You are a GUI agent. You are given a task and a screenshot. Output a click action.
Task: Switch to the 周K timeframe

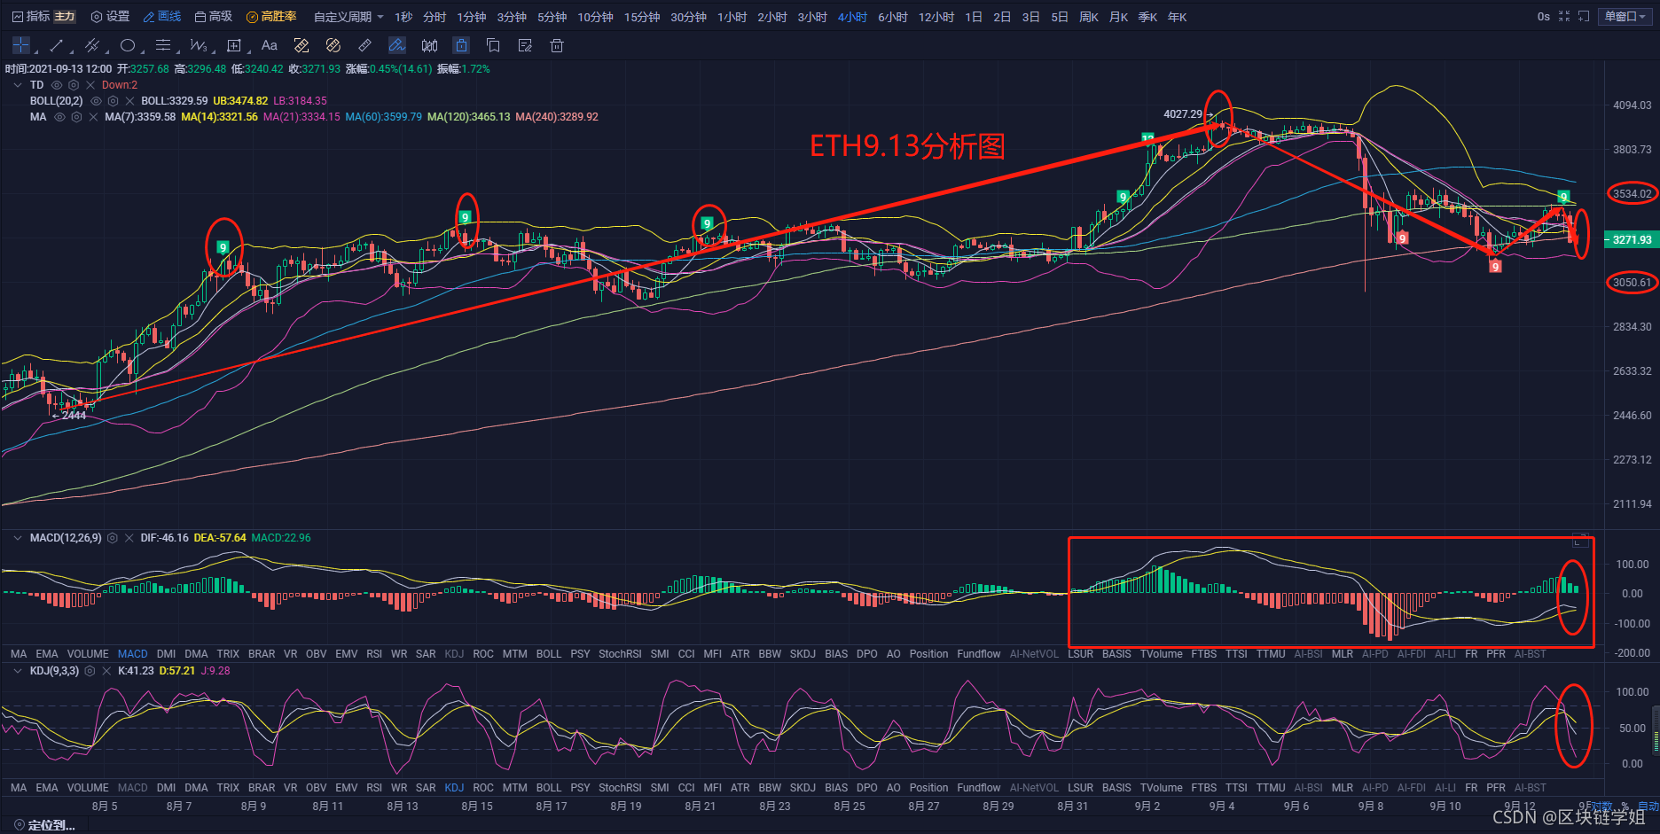coord(1089,17)
